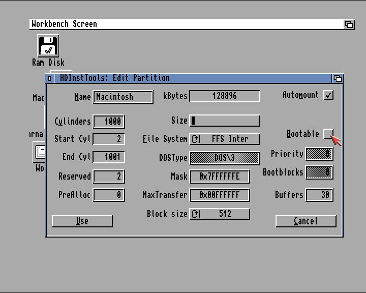Cycle the Block size arrow gadget

tap(195, 214)
